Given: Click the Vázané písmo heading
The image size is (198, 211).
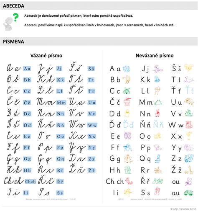Looking at the screenshot, I should pos(46,56).
